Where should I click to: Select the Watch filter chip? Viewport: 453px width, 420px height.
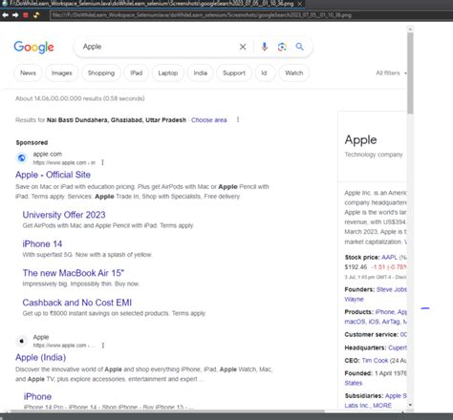pyautogui.click(x=294, y=73)
